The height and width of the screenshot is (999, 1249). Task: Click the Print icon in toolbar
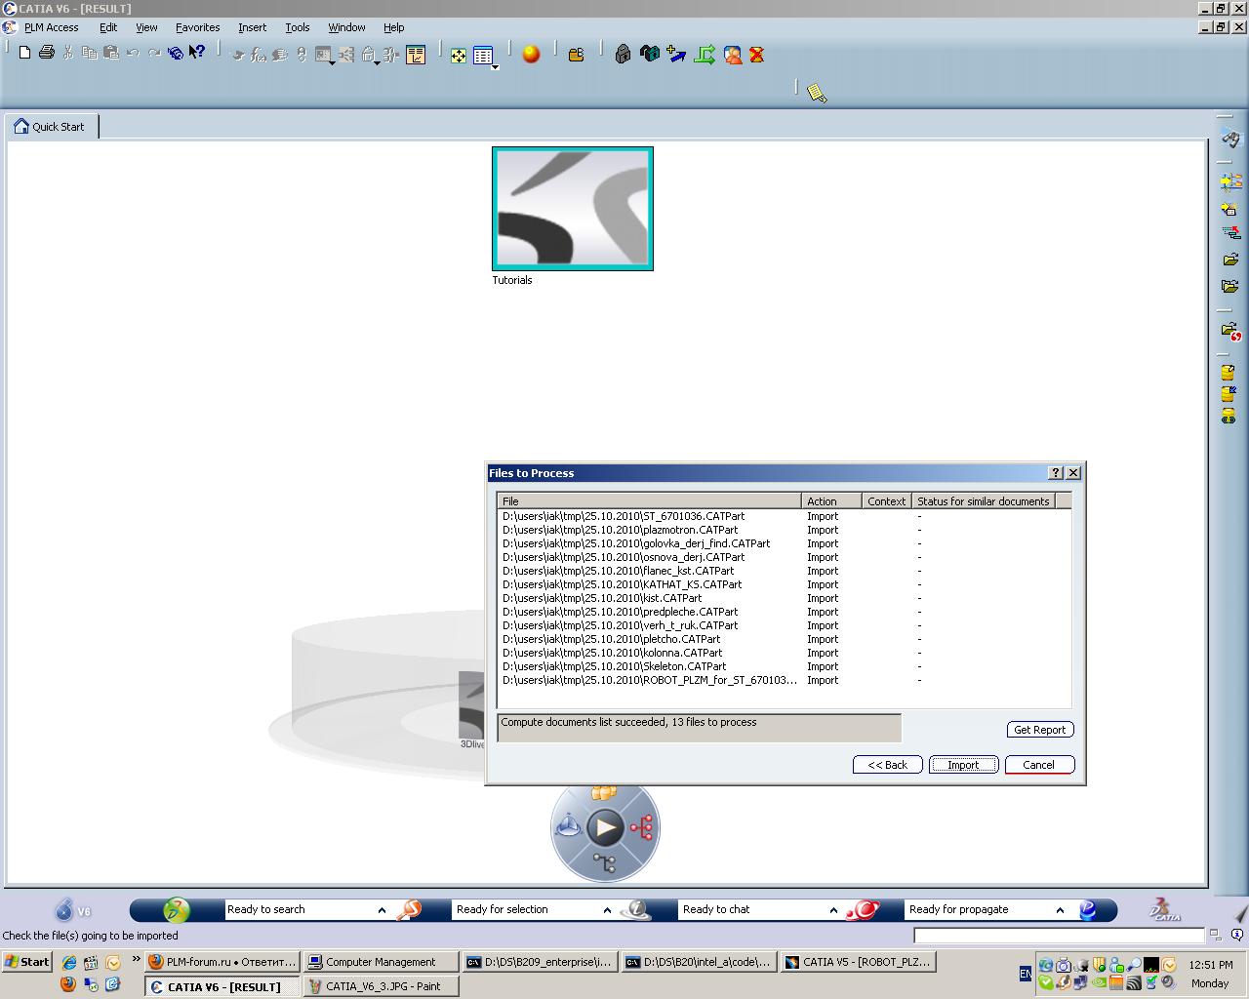pyautogui.click(x=46, y=53)
